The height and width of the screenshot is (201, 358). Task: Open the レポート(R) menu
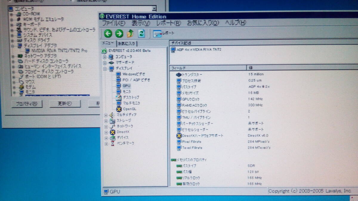pyautogui.click(x=169, y=23)
